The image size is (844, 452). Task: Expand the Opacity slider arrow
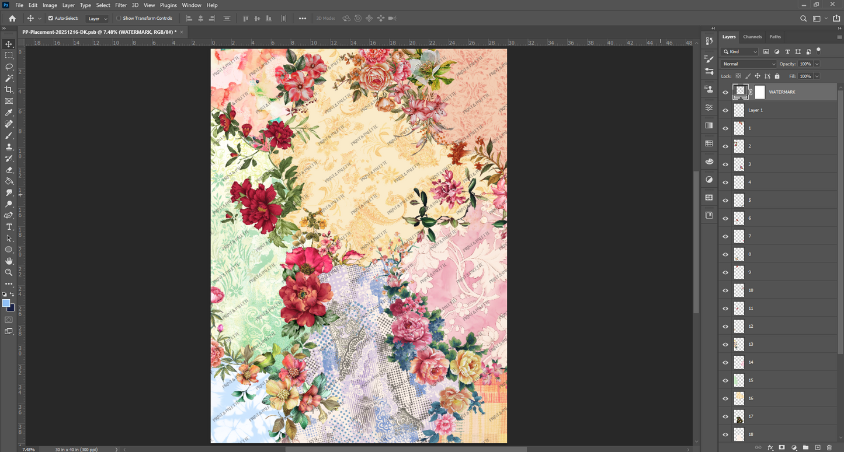[x=817, y=64]
